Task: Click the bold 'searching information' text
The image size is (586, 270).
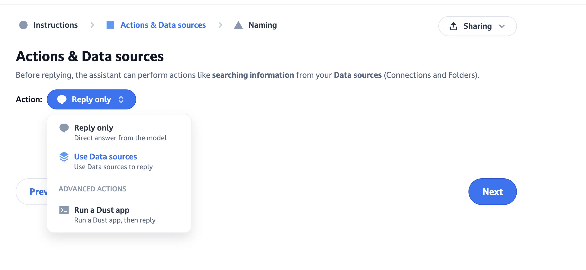Action: tap(253, 75)
